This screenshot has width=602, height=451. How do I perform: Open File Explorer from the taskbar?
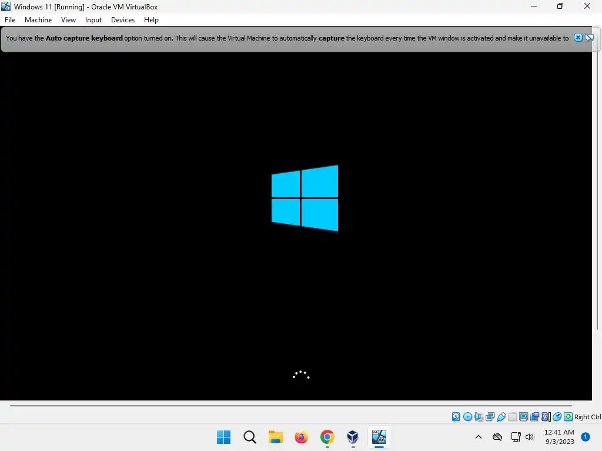[x=275, y=437]
